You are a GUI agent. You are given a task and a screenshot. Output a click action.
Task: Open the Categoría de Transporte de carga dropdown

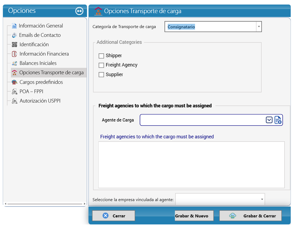(259, 27)
